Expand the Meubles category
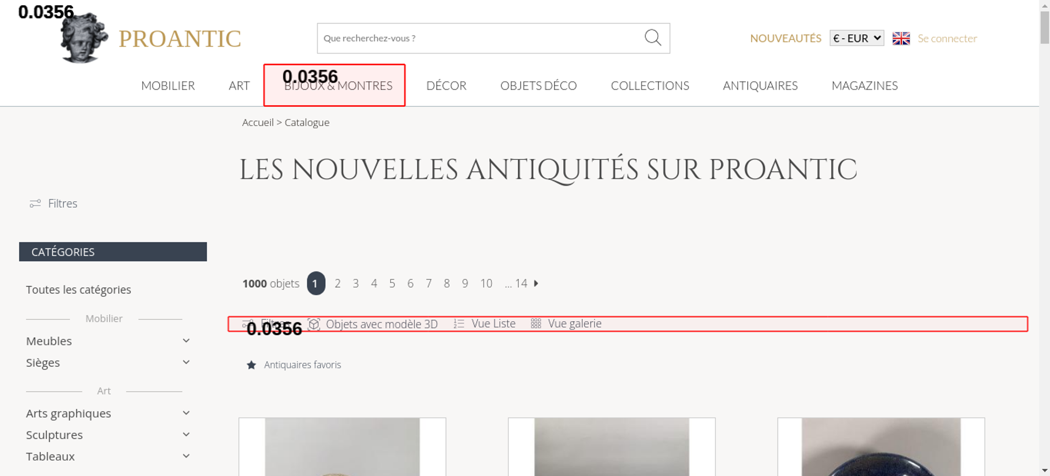The width and height of the screenshot is (1050, 476). pyautogui.click(x=186, y=341)
